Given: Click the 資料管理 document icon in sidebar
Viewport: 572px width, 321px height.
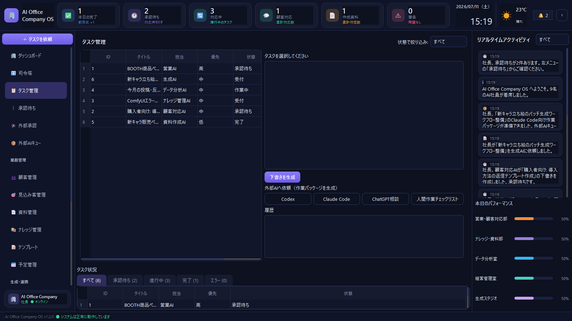Looking at the screenshot, I should coord(13,212).
